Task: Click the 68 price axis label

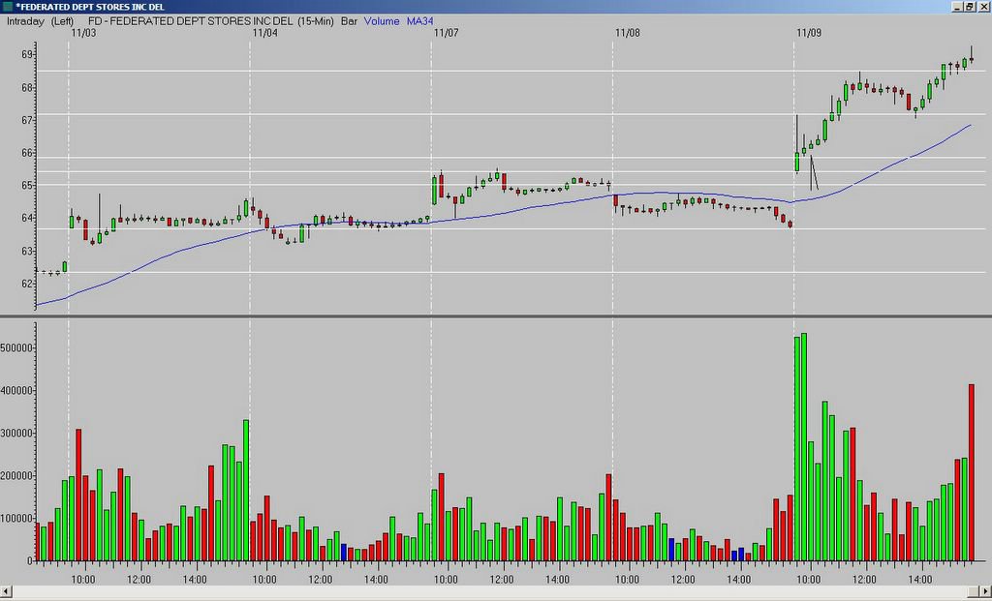Action: (x=26, y=88)
